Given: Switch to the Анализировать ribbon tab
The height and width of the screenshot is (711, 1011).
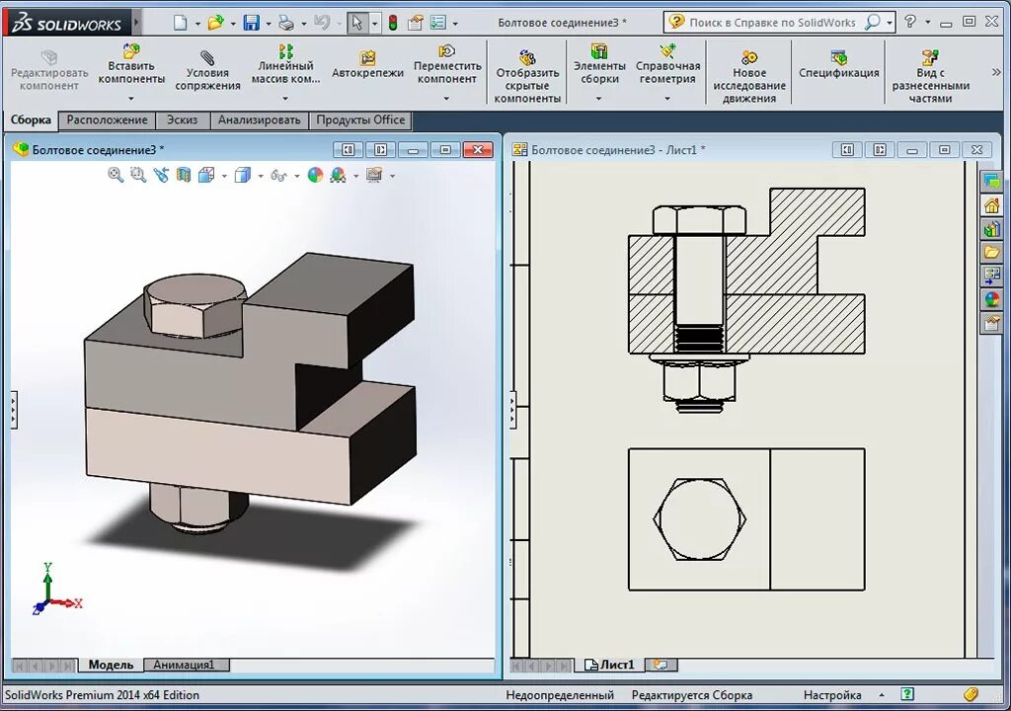Looking at the screenshot, I should point(259,119).
